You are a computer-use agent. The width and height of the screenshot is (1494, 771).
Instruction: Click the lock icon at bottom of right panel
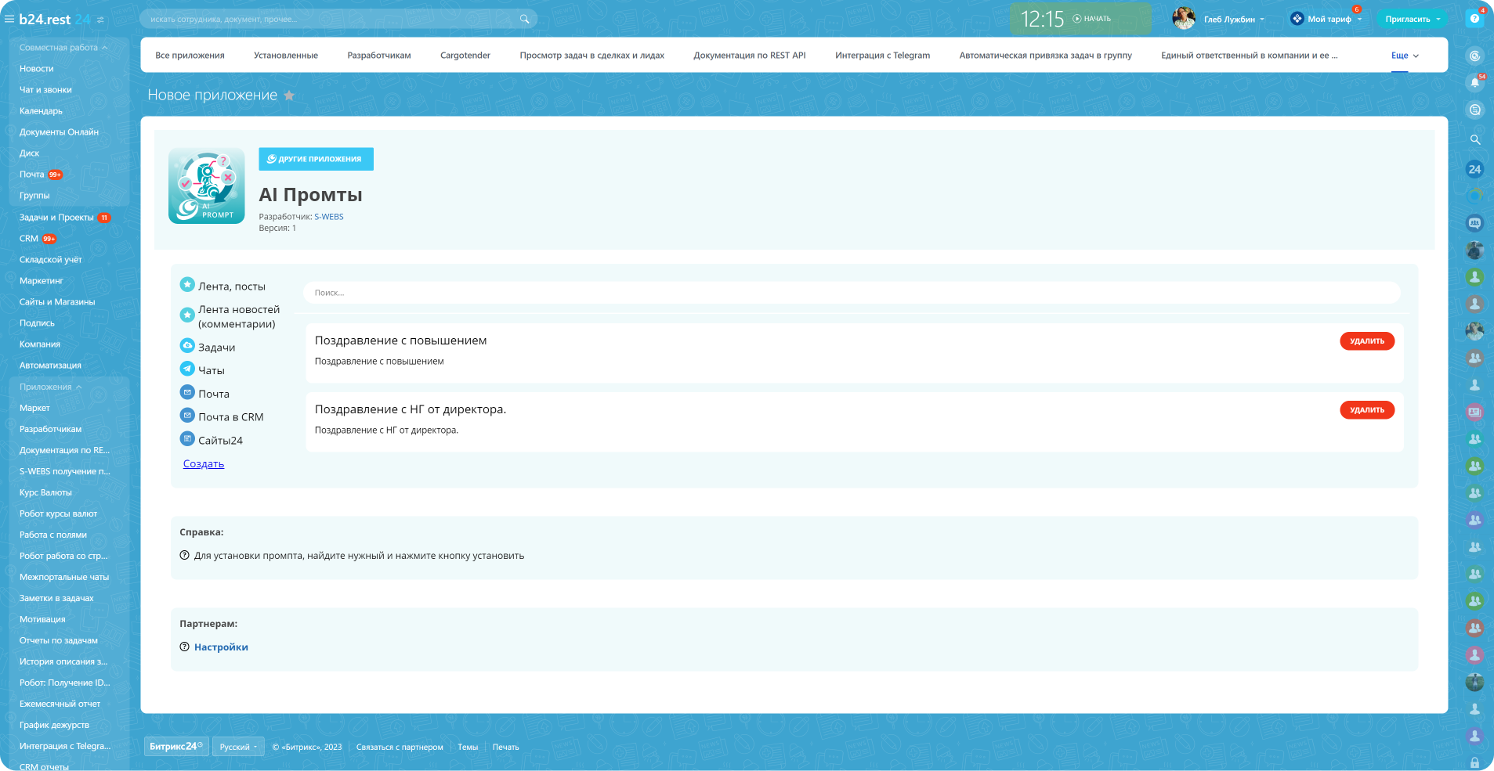pyautogui.click(x=1474, y=762)
